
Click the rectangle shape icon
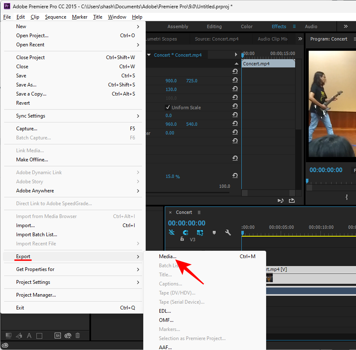click(x=39, y=336)
